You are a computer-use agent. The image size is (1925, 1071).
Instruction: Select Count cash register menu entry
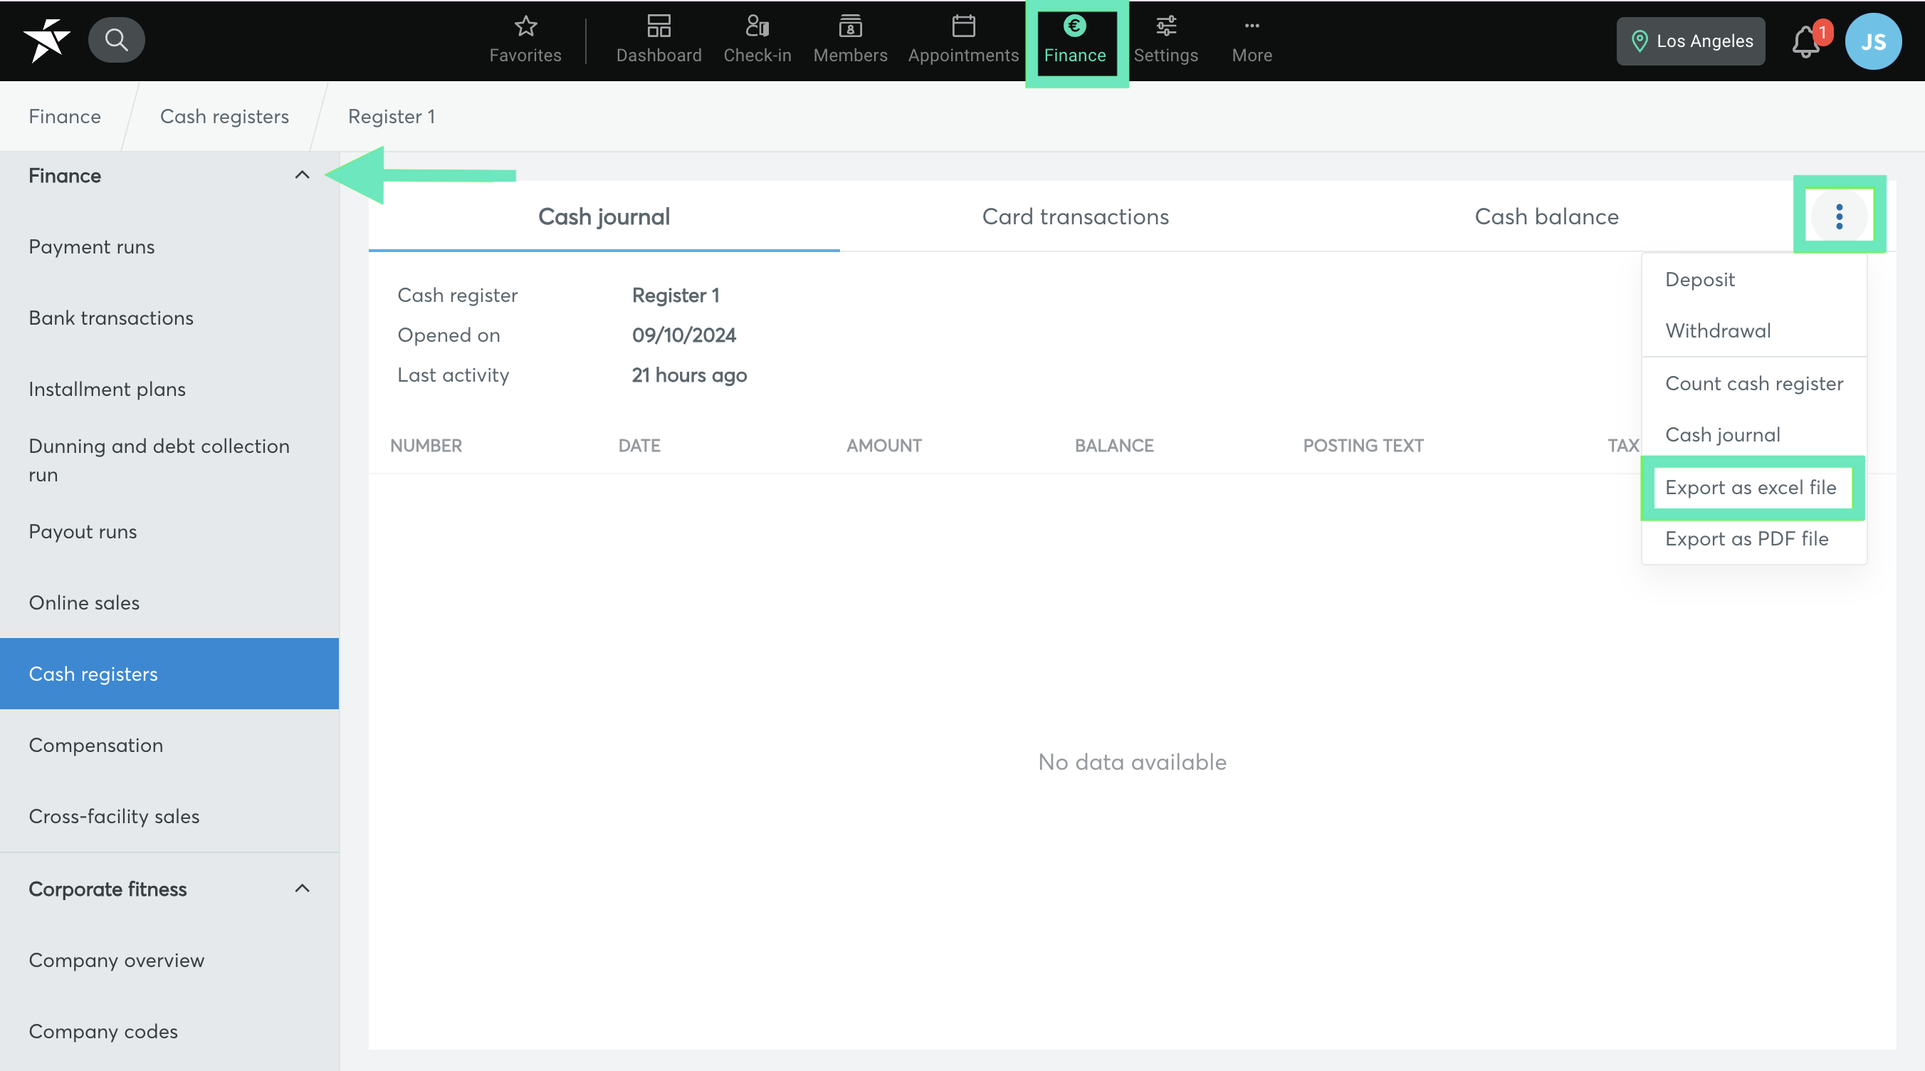click(1754, 383)
